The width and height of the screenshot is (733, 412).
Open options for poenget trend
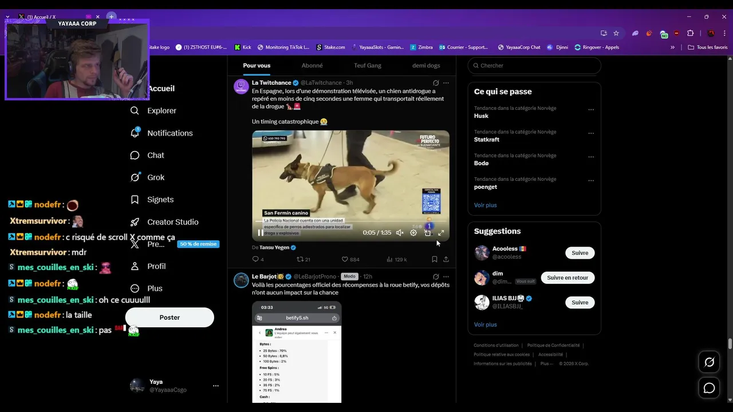591,181
